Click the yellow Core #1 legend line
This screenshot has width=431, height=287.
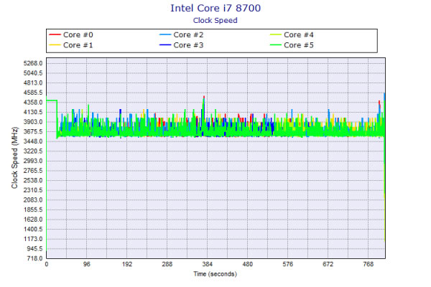(x=55, y=44)
